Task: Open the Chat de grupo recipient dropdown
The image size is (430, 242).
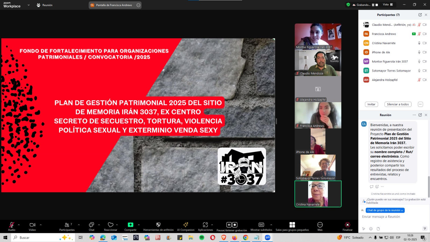Action: 385,210
